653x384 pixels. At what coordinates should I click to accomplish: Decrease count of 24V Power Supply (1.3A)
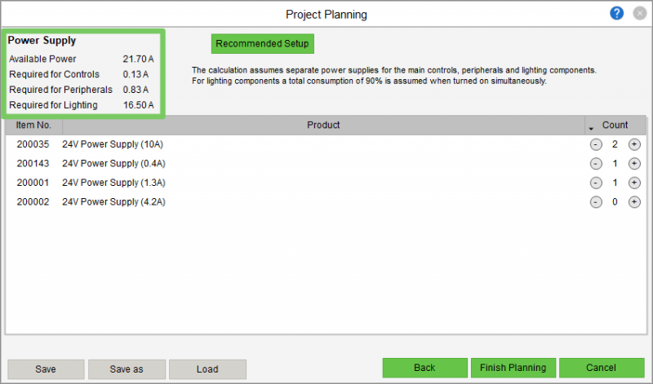pos(596,183)
